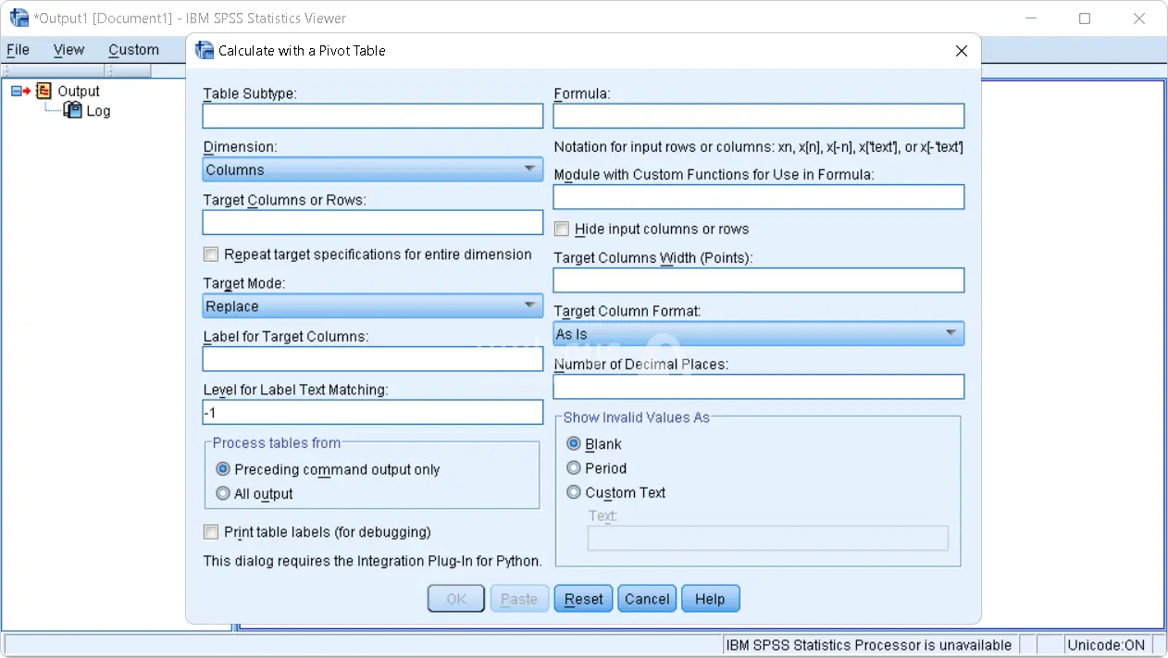Click the SPSS dialog title icon
Image resolution: width=1168 pixels, height=658 pixels.
pos(205,51)
